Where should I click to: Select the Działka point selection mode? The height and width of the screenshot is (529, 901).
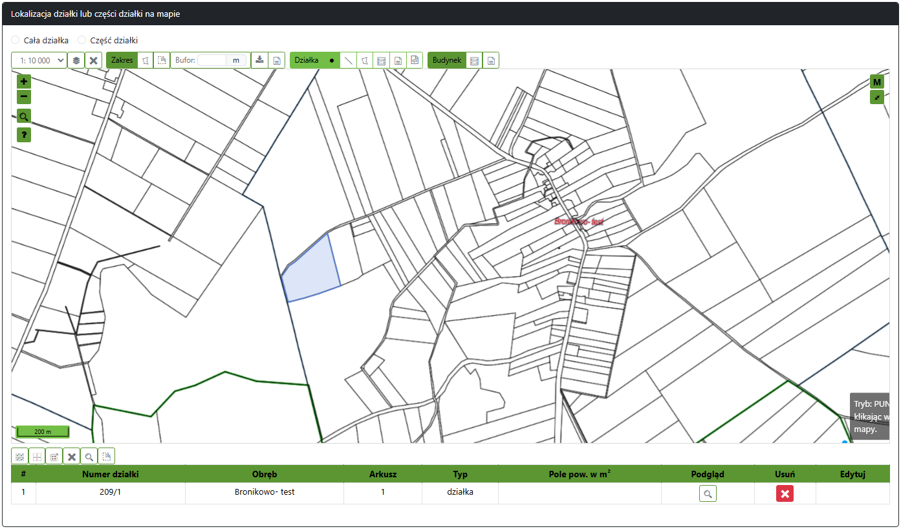point(332,60)
